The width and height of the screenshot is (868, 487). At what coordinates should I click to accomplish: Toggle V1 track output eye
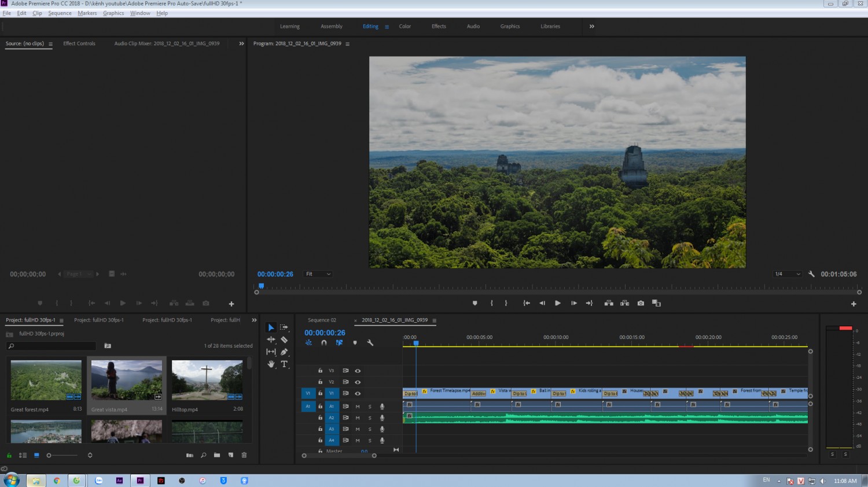tap(358, 393)
